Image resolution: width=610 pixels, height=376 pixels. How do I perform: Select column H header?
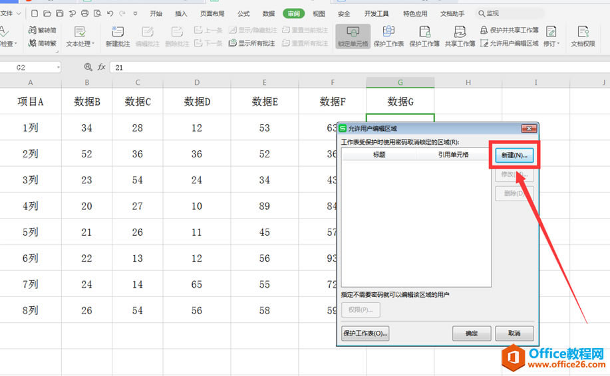[x=468, y=82]
